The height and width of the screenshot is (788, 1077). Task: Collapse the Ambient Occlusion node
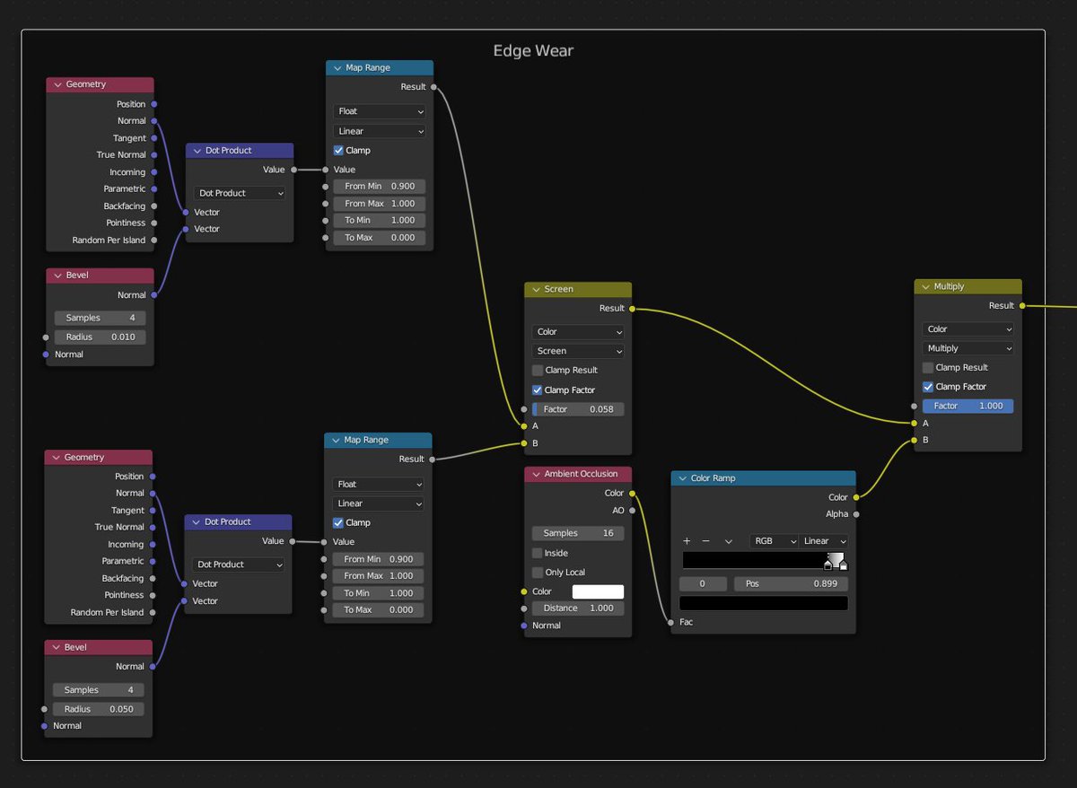point(535,474)
